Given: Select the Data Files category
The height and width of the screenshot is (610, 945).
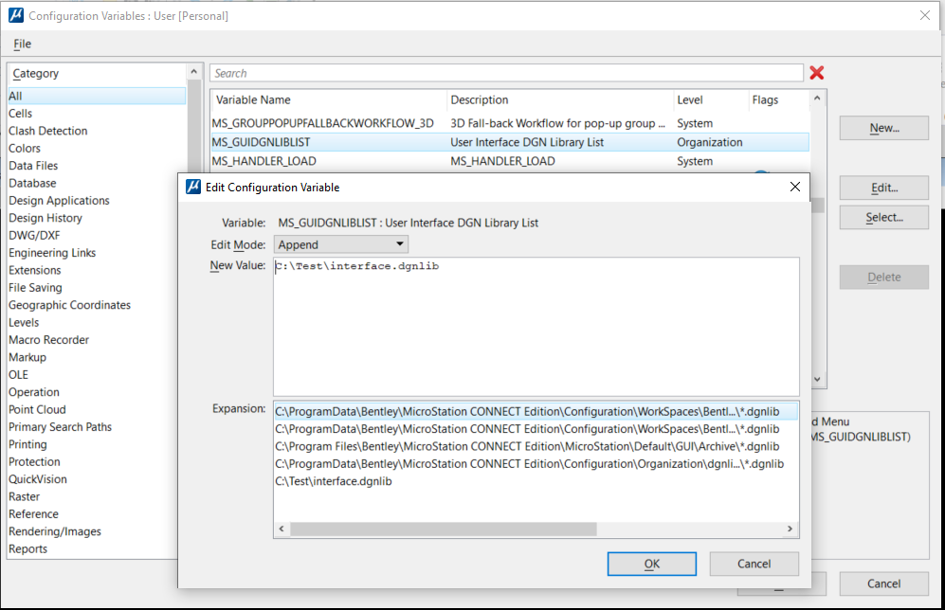Looking at the screenshot, I should (x=97, y=166).
